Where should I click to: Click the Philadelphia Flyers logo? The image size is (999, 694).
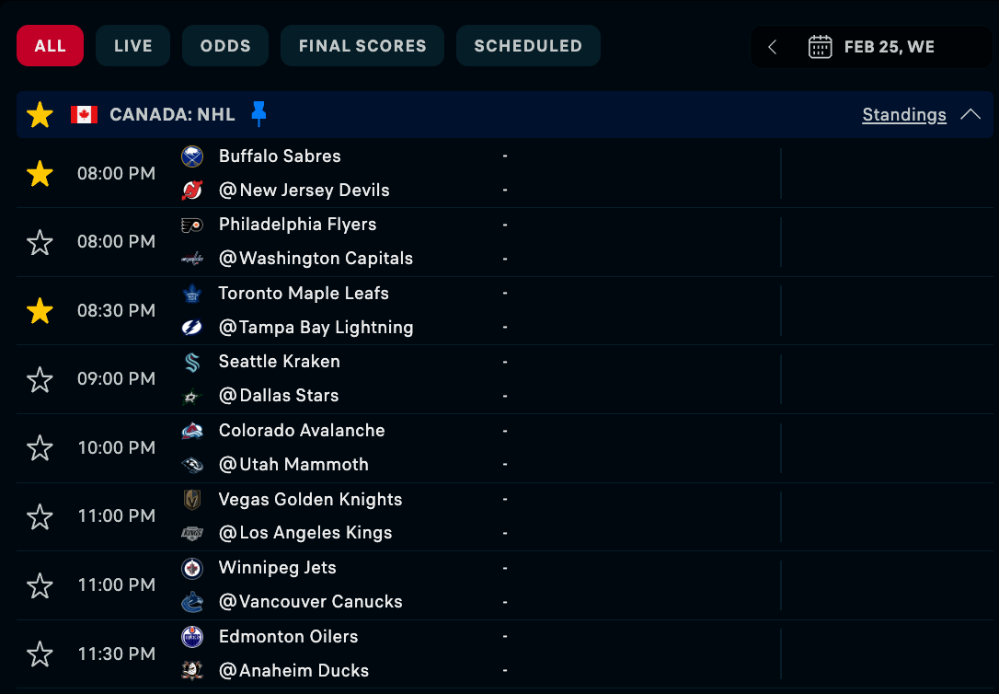pyautogui.click(x=191, y=225)
